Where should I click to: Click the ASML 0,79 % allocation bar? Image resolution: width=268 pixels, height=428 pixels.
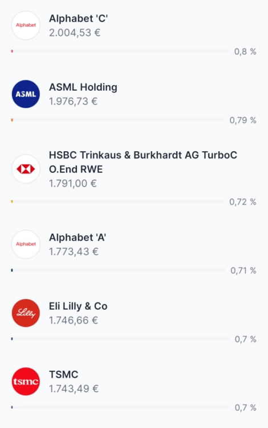click(117, 120)
